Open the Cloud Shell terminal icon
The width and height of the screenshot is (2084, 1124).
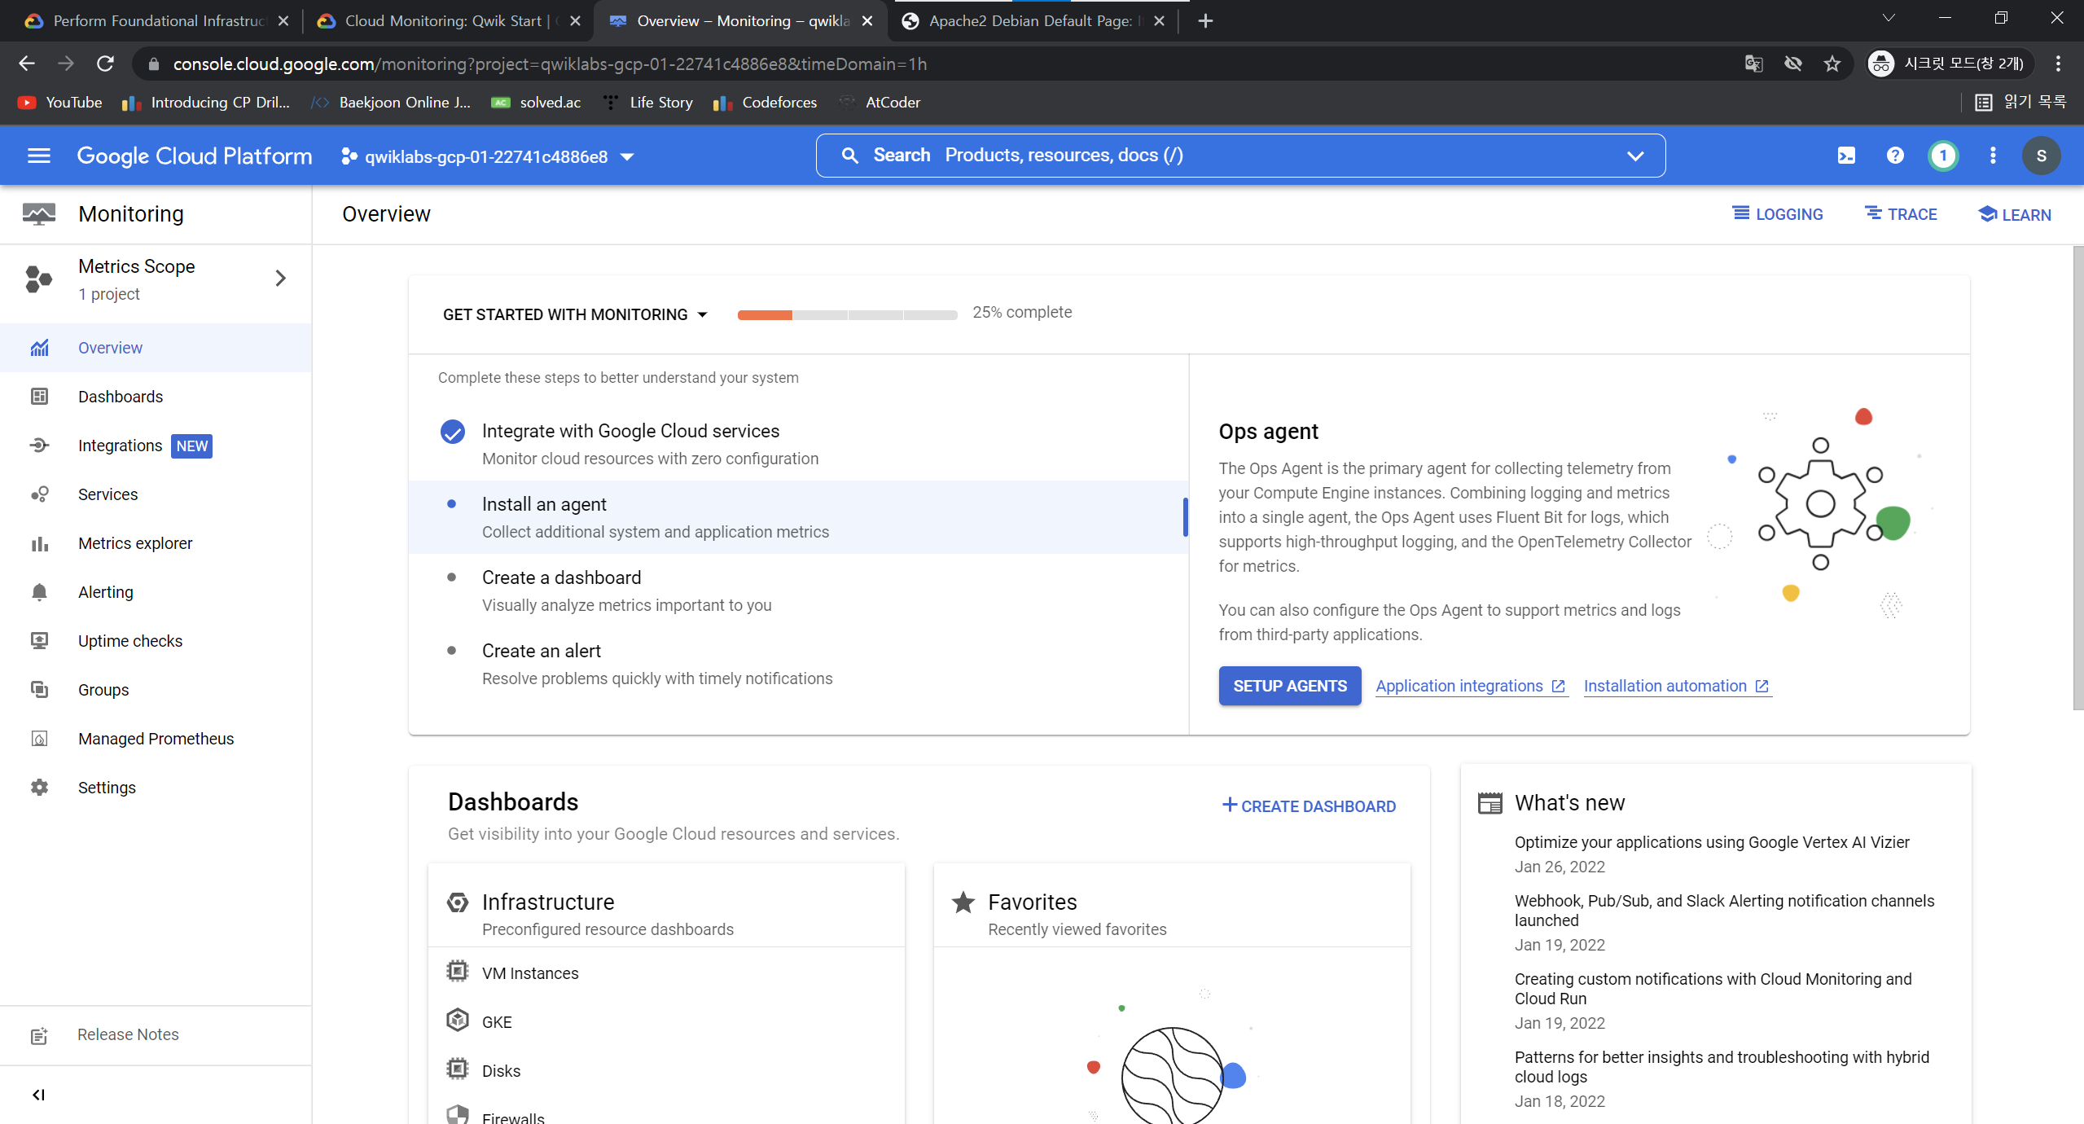click(x=1846, y=156)
